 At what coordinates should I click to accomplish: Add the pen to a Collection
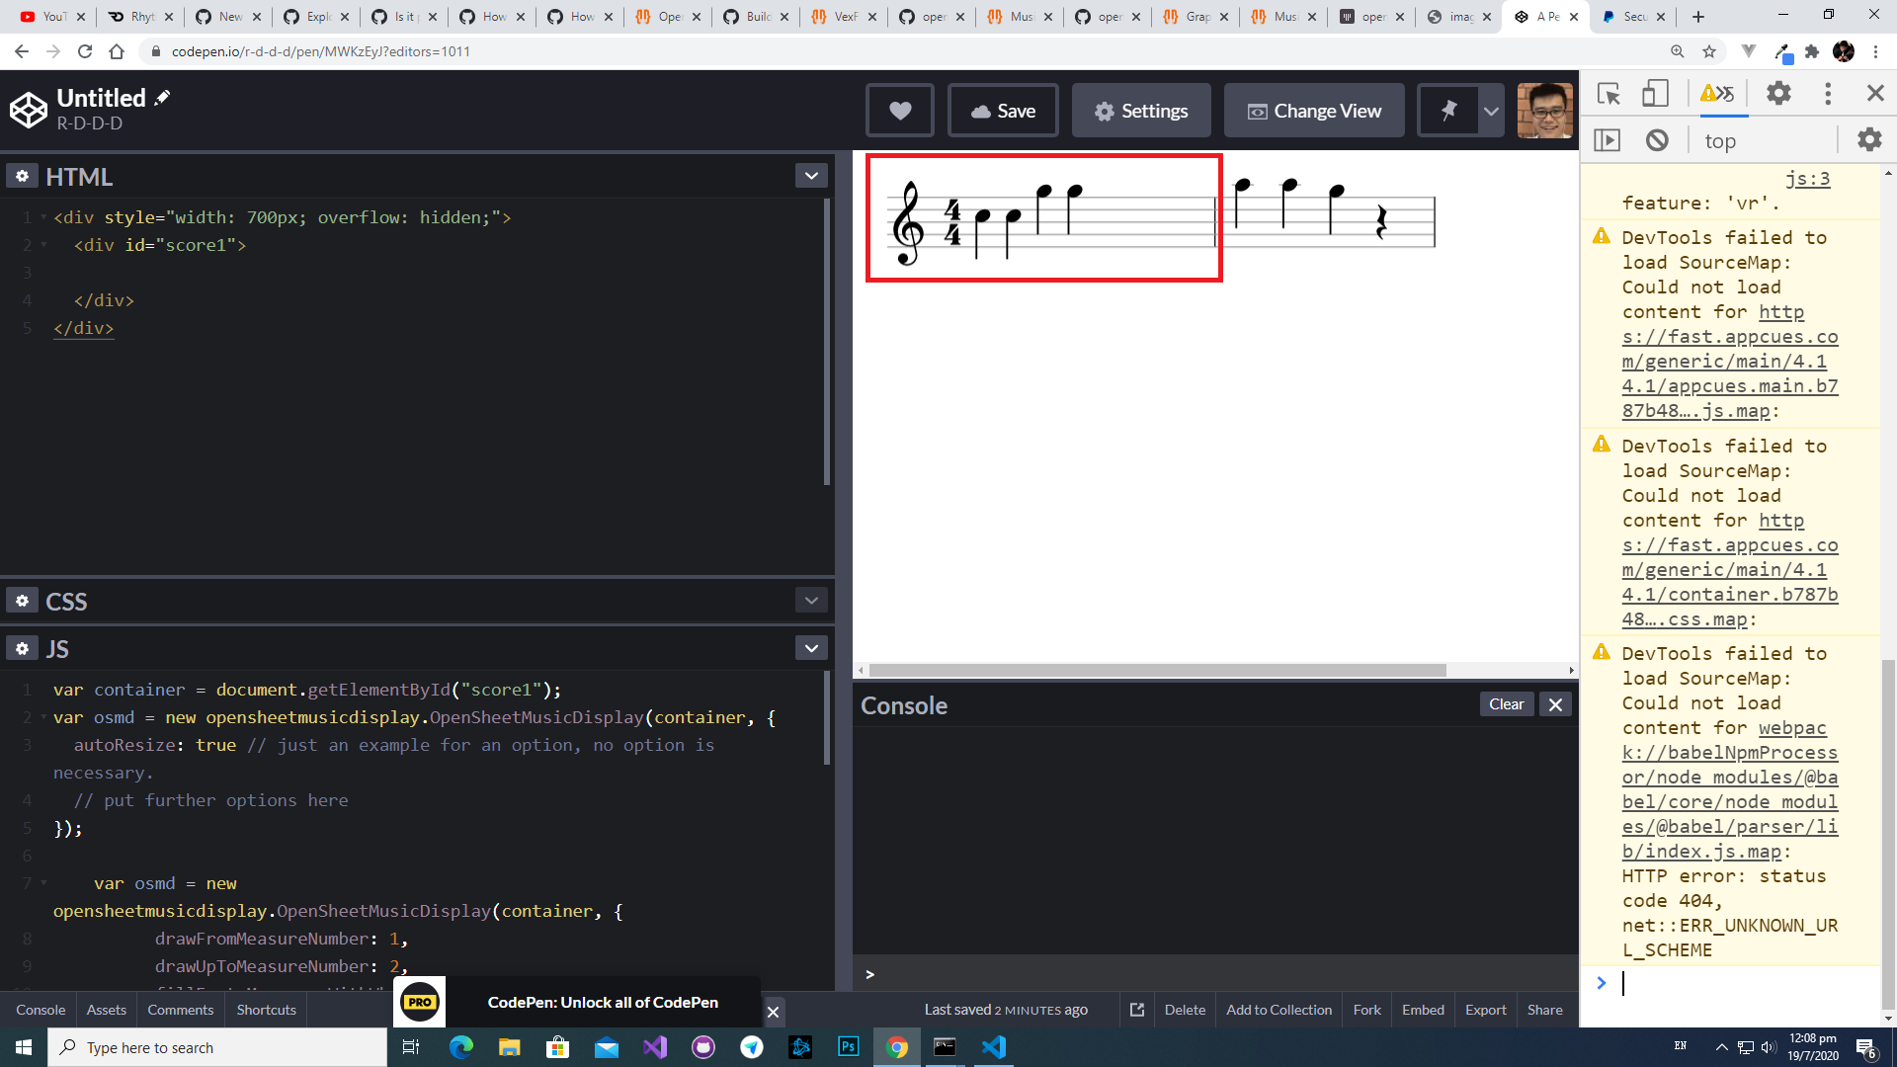[x=1278, y=1010]
